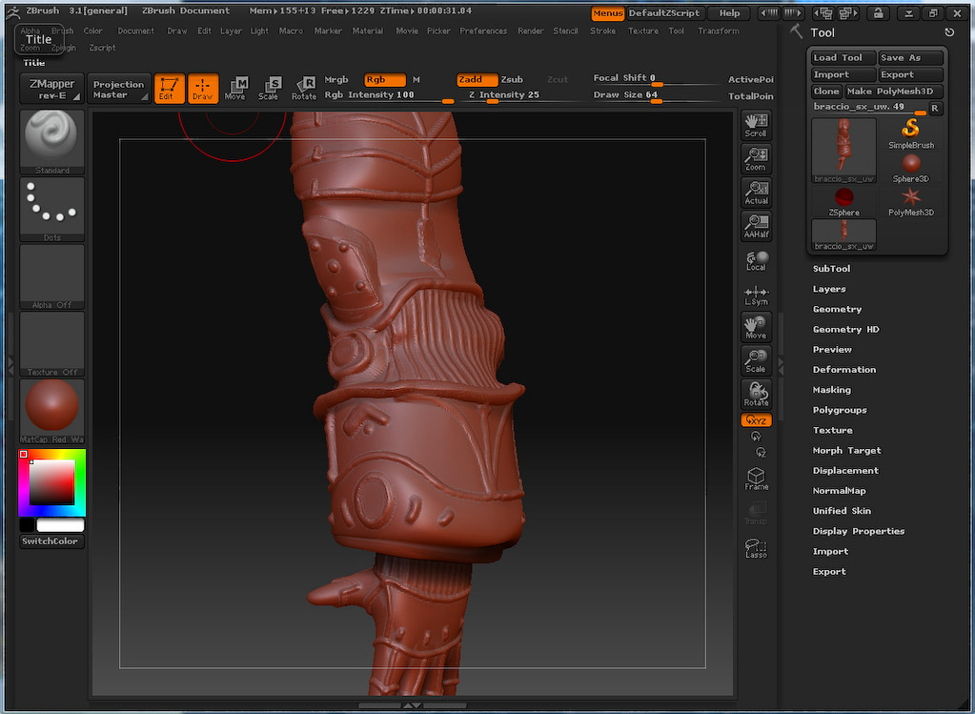
Task: Open the Texture Off picker
Action: [51, 344]
